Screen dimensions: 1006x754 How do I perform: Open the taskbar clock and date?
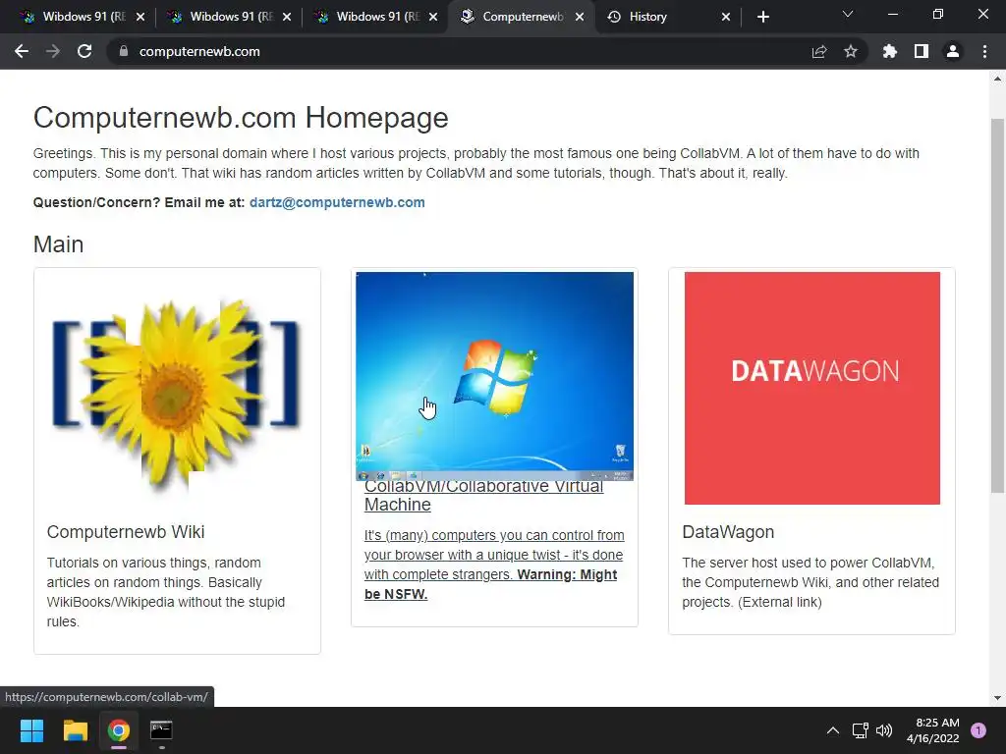point(933,730)
